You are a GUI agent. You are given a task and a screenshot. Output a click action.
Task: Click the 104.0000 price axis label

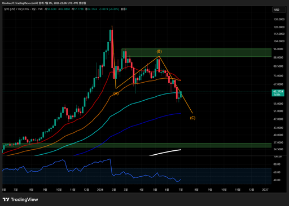click(x=279, y=41)
